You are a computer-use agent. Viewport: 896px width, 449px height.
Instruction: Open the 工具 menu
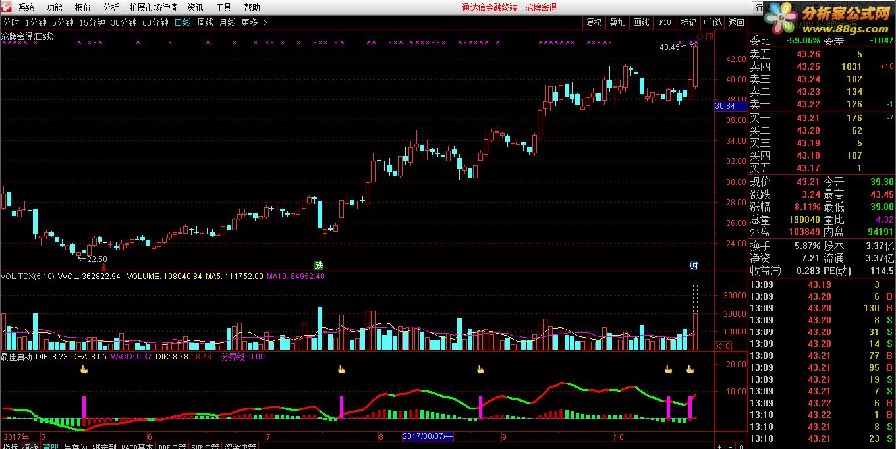coord(223,7)
